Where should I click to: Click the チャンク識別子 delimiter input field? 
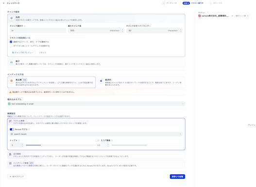(x=38, y=31)
